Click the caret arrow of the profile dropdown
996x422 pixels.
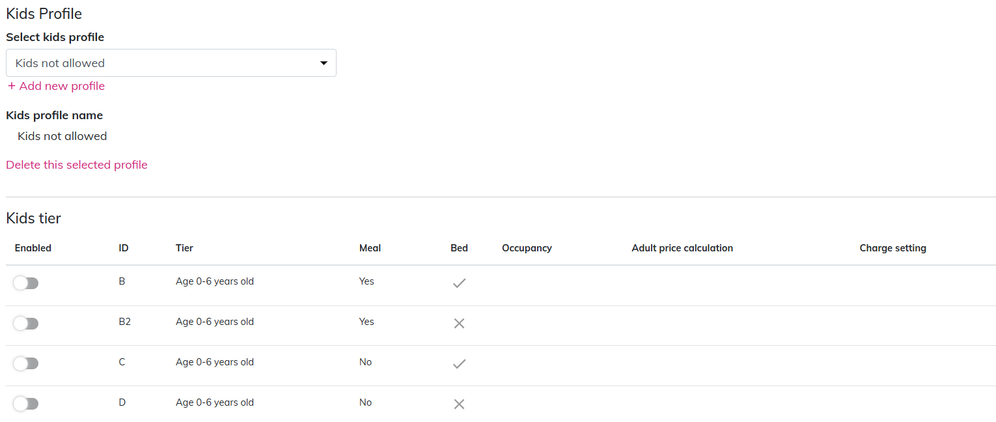pos(324,63)
